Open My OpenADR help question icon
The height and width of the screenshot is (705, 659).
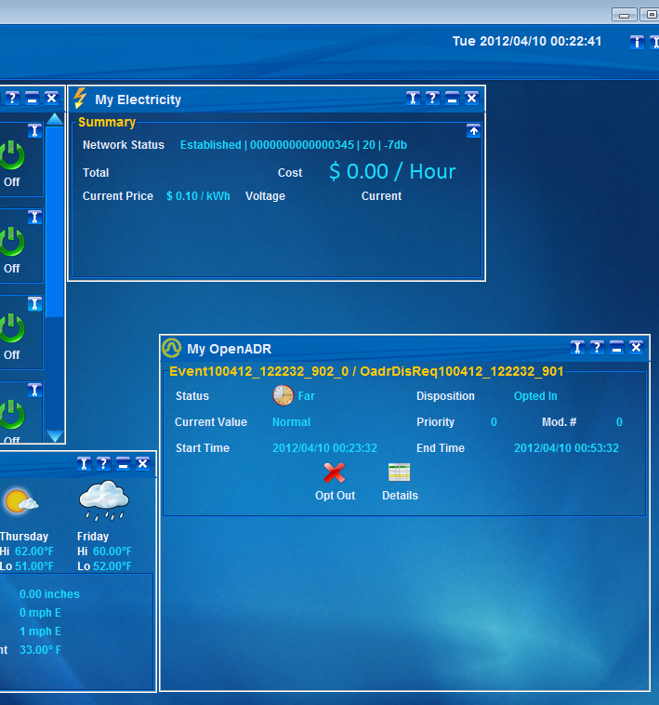597,347
